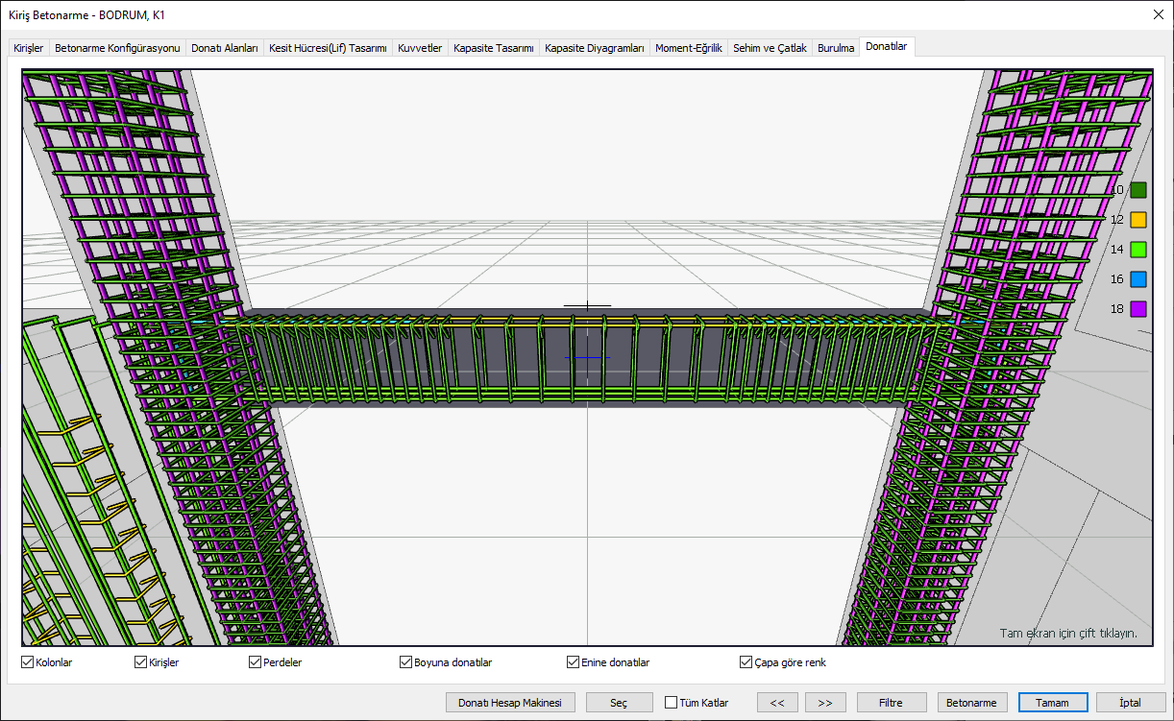Viewport: 1174px width, 721px height.
Task: Go to Kapasite Diyagramları tab
Action: (x=594, y=48)
